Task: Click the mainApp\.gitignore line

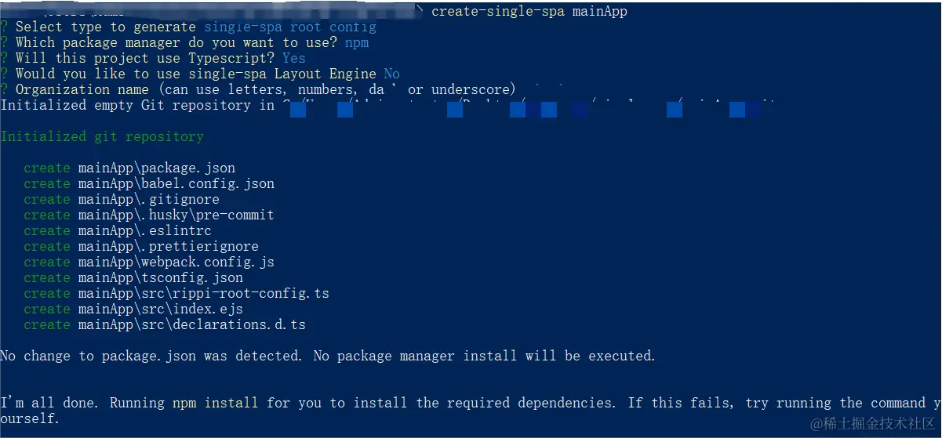Action: pos(122,199)
